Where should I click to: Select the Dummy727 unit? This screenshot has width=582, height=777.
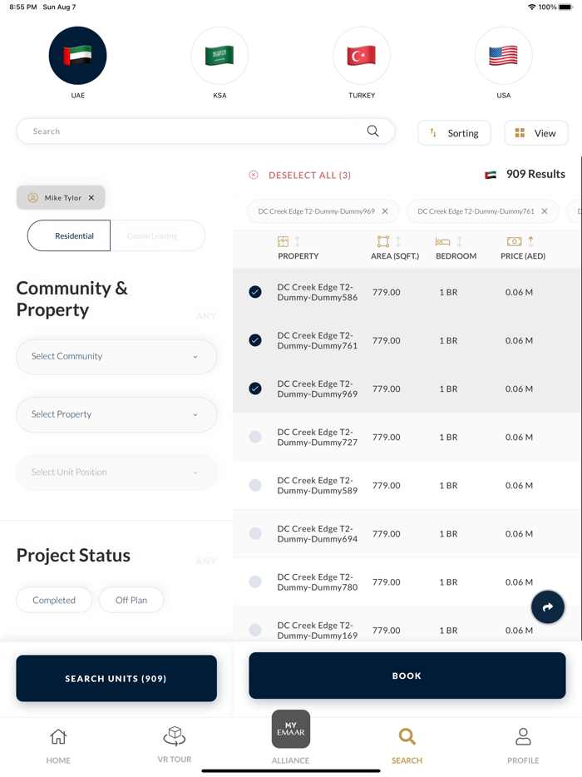(x=255, y=437)
